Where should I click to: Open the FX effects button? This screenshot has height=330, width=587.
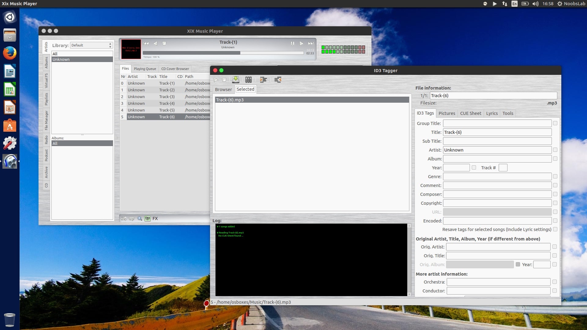point(155,218)
